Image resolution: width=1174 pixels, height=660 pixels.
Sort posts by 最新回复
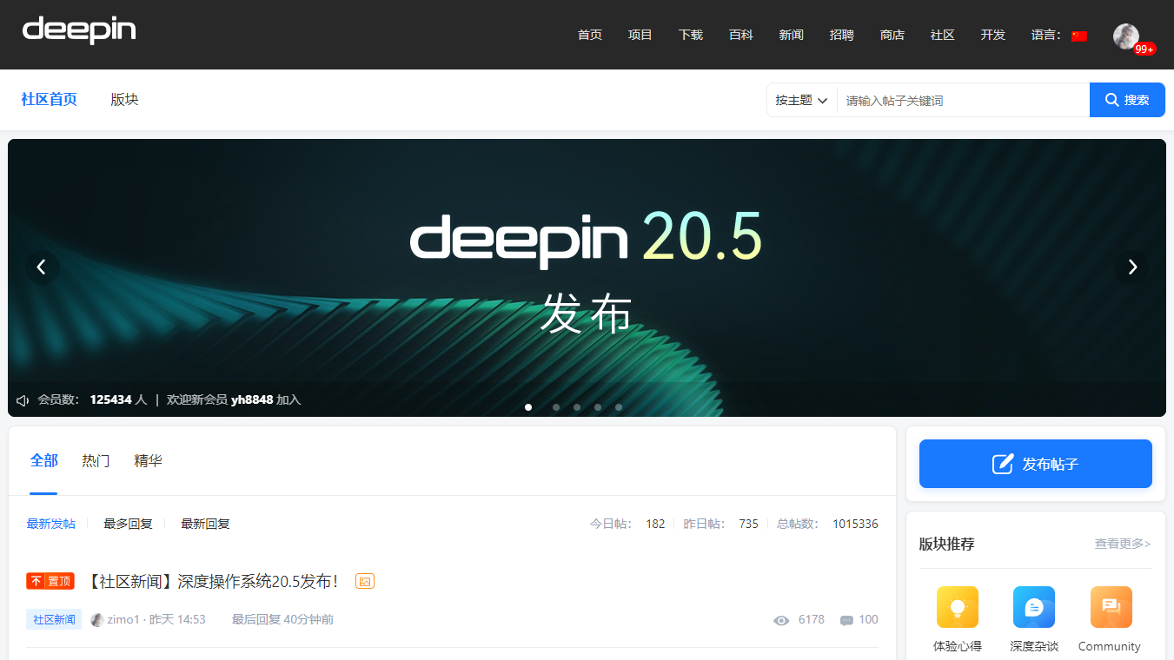pyautogui.click(x=205, y=524)
